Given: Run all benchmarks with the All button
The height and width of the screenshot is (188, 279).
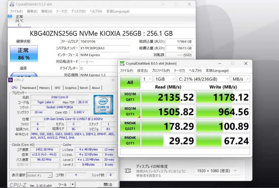Looking at the screenshot, I should coord(130,82).
